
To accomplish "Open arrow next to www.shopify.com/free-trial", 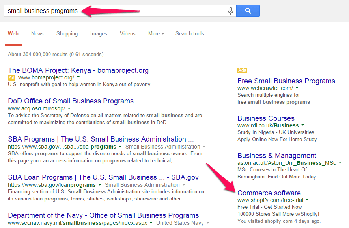I will tap(307, 200).
